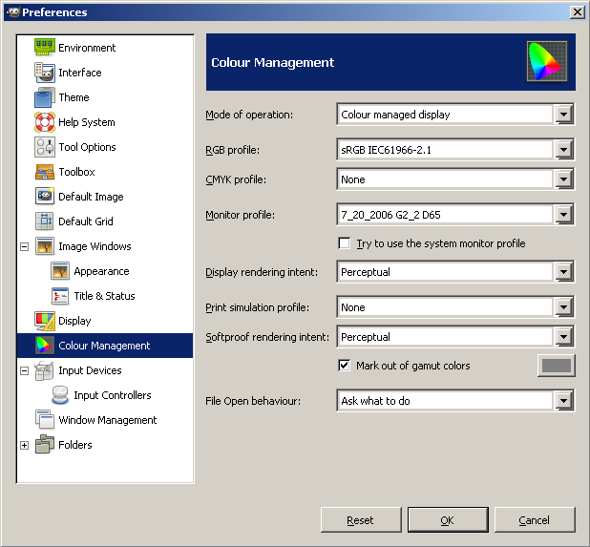Click the Image Windows icon
Viewport: 590px width, 547px height.
[45, 246]
